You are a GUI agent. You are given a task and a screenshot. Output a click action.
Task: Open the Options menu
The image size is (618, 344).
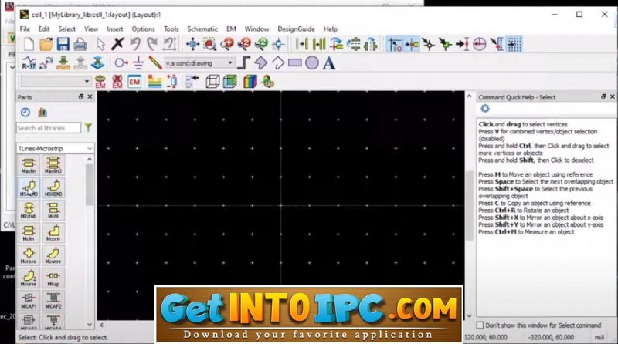tap(143, 29)
